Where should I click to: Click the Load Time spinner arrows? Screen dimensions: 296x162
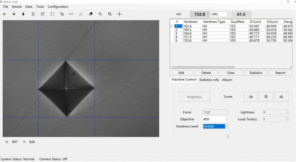point(287,119)
